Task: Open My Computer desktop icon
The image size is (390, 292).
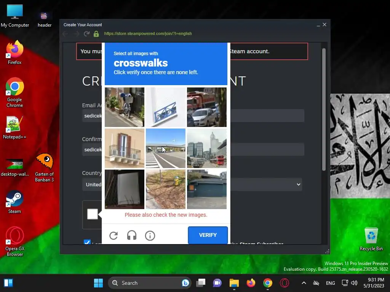Action: coord(15,16)
